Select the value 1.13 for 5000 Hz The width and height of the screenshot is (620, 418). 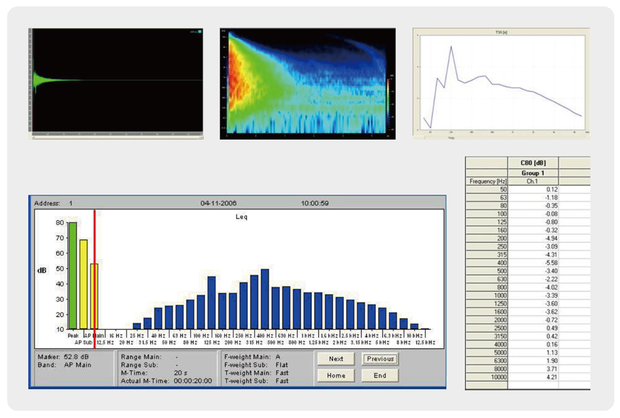click(x=533, y=352)
